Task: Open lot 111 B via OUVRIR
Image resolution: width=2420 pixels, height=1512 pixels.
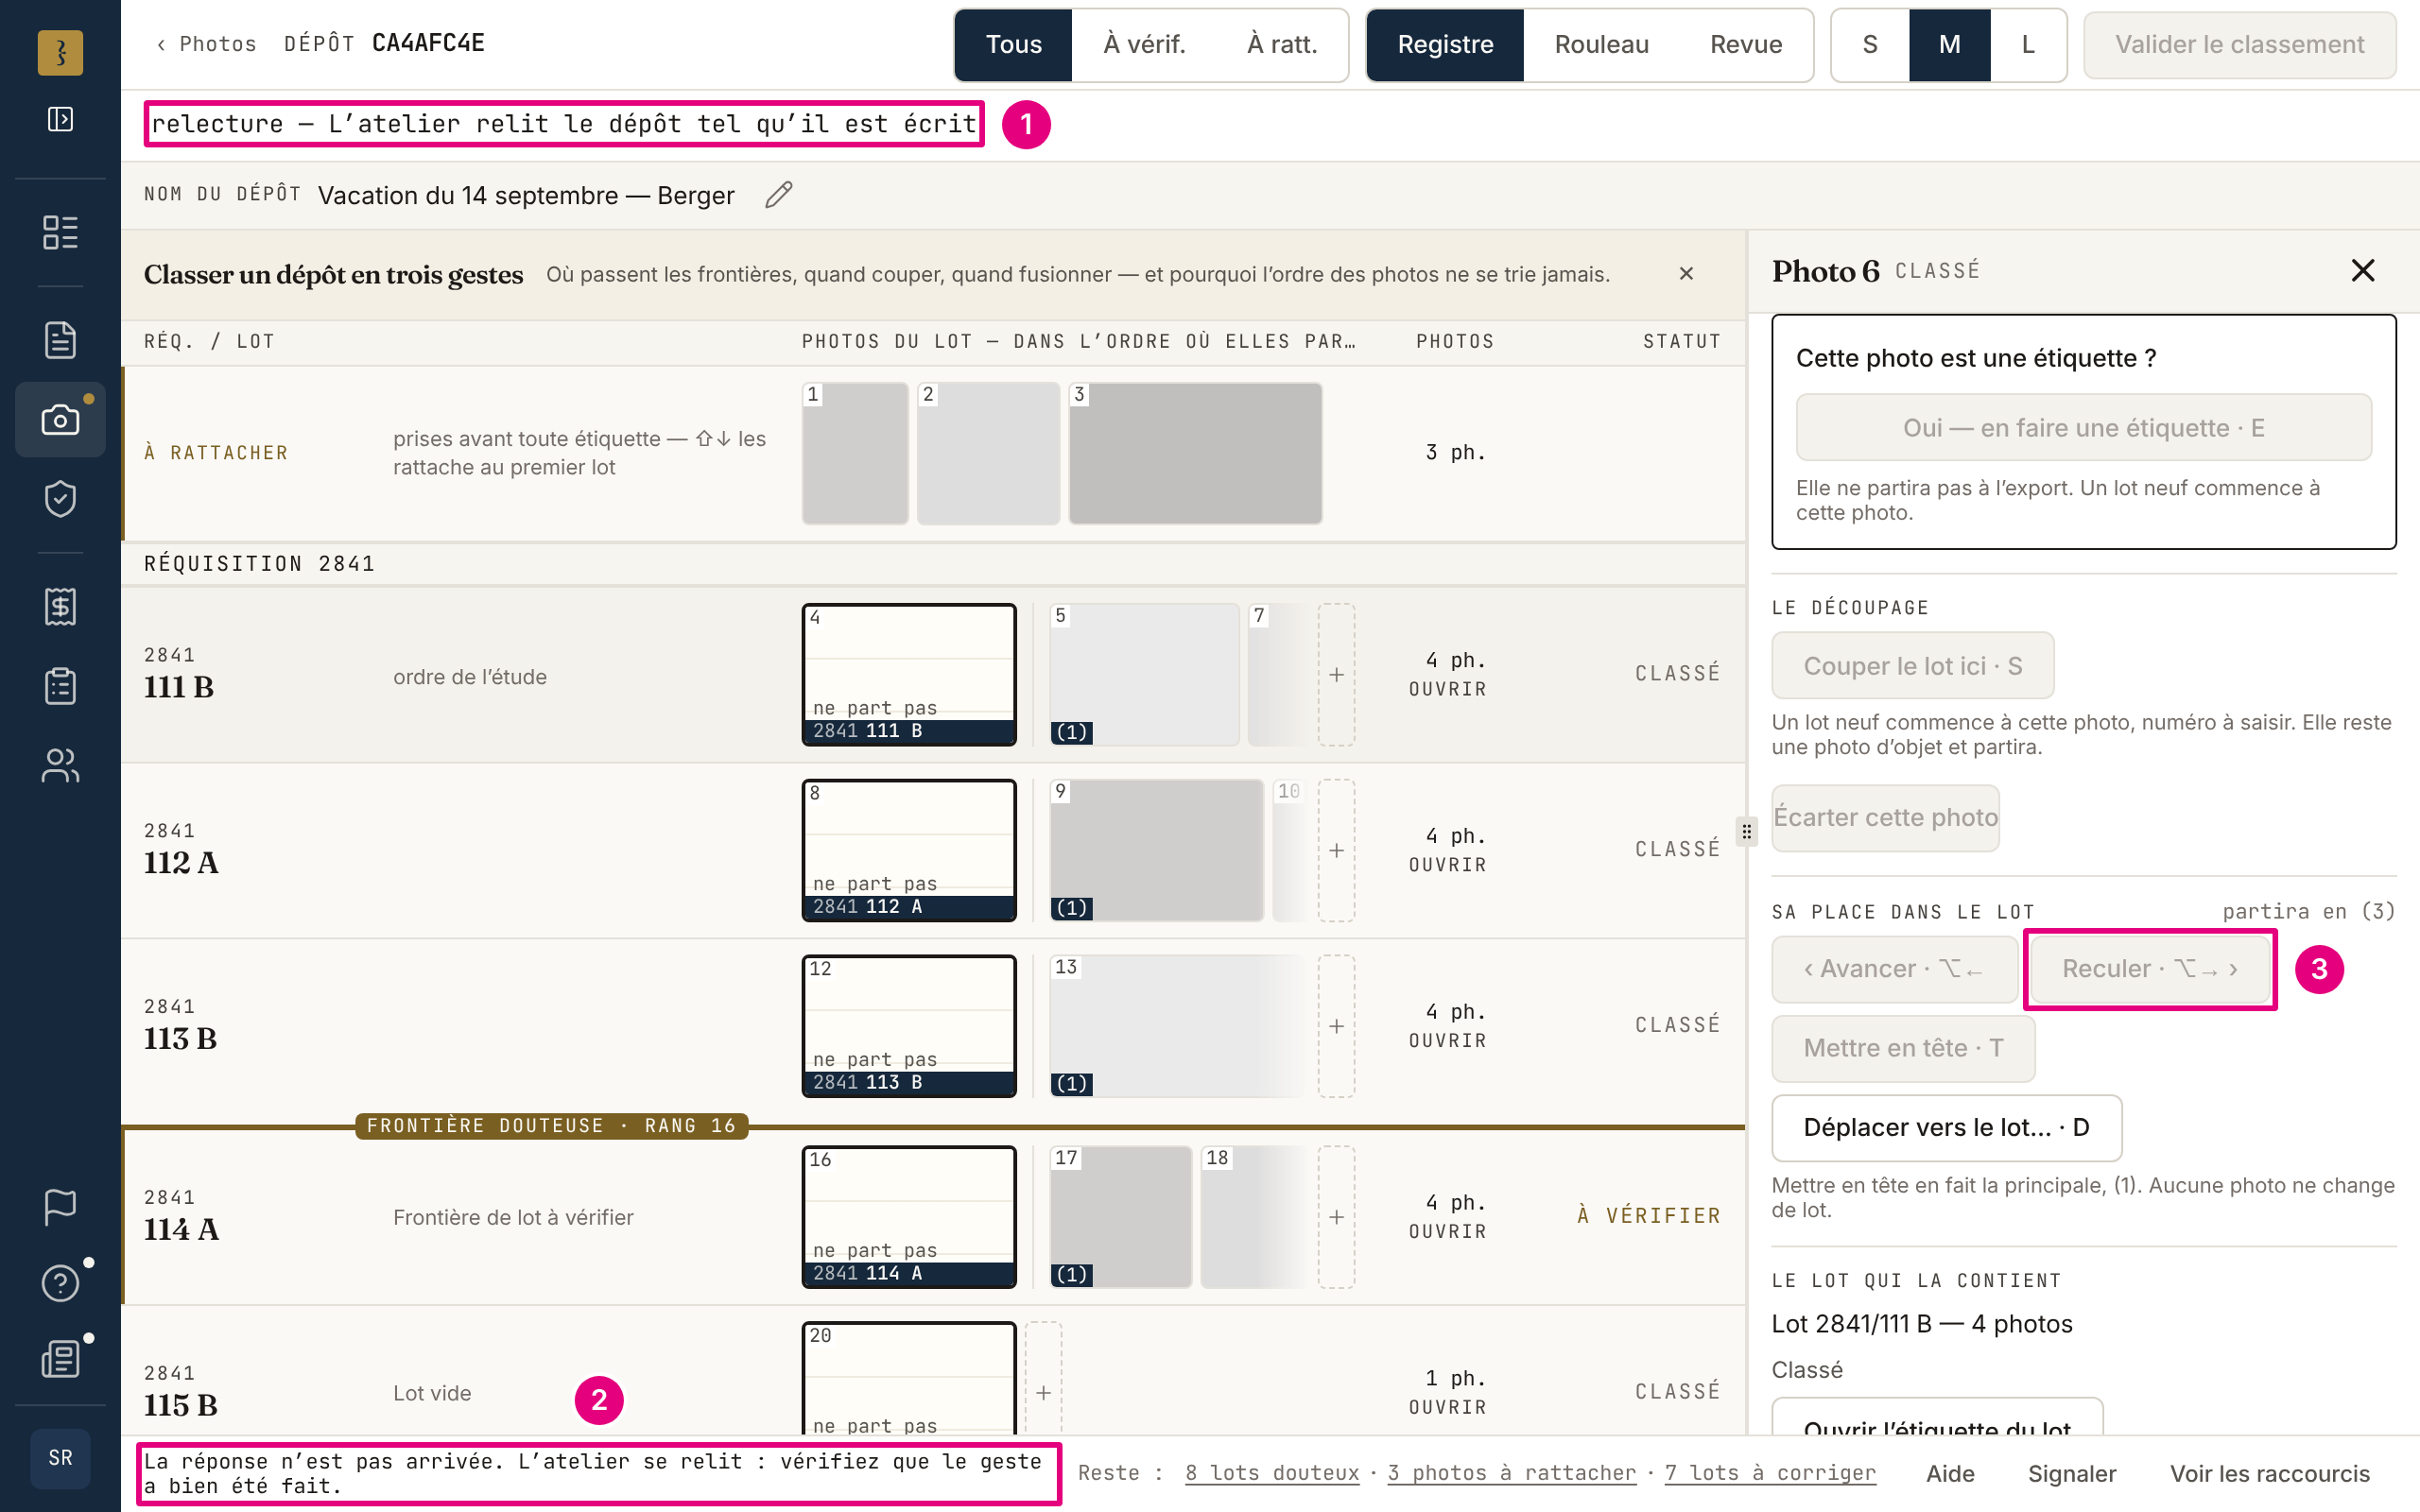Action: pos(1447,689)
